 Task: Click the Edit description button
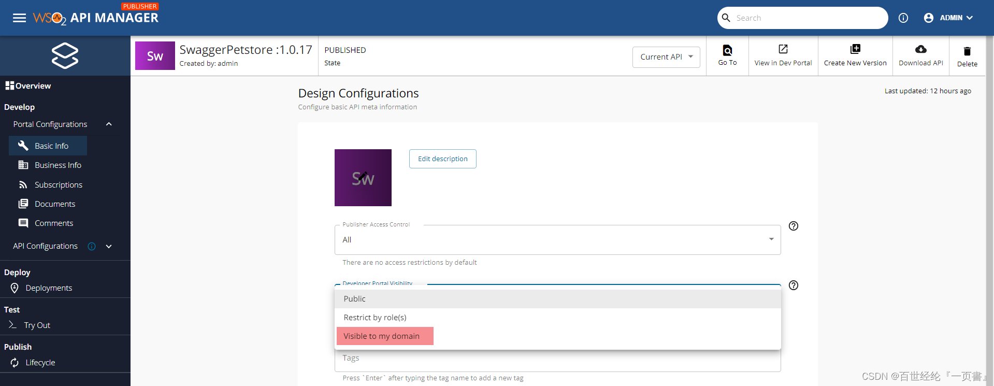point(443,159)
